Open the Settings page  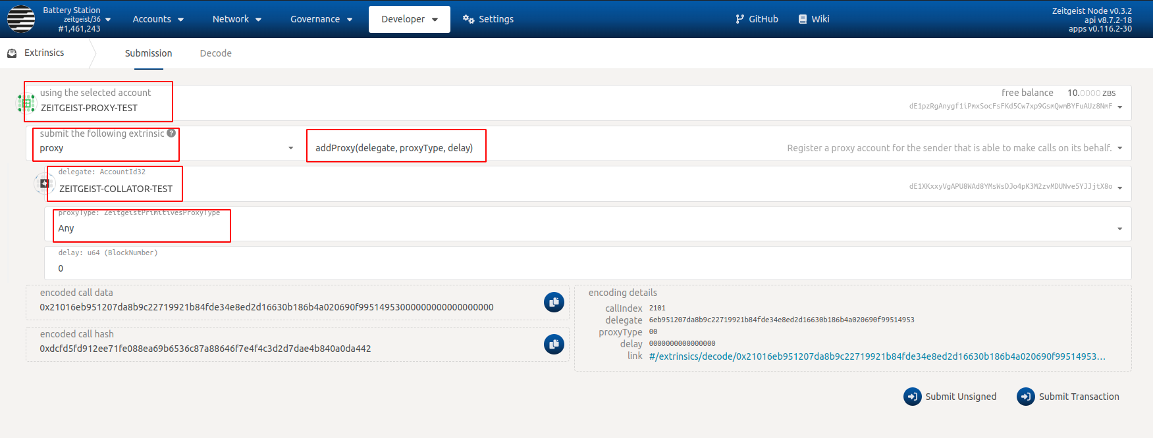(488, 19)
